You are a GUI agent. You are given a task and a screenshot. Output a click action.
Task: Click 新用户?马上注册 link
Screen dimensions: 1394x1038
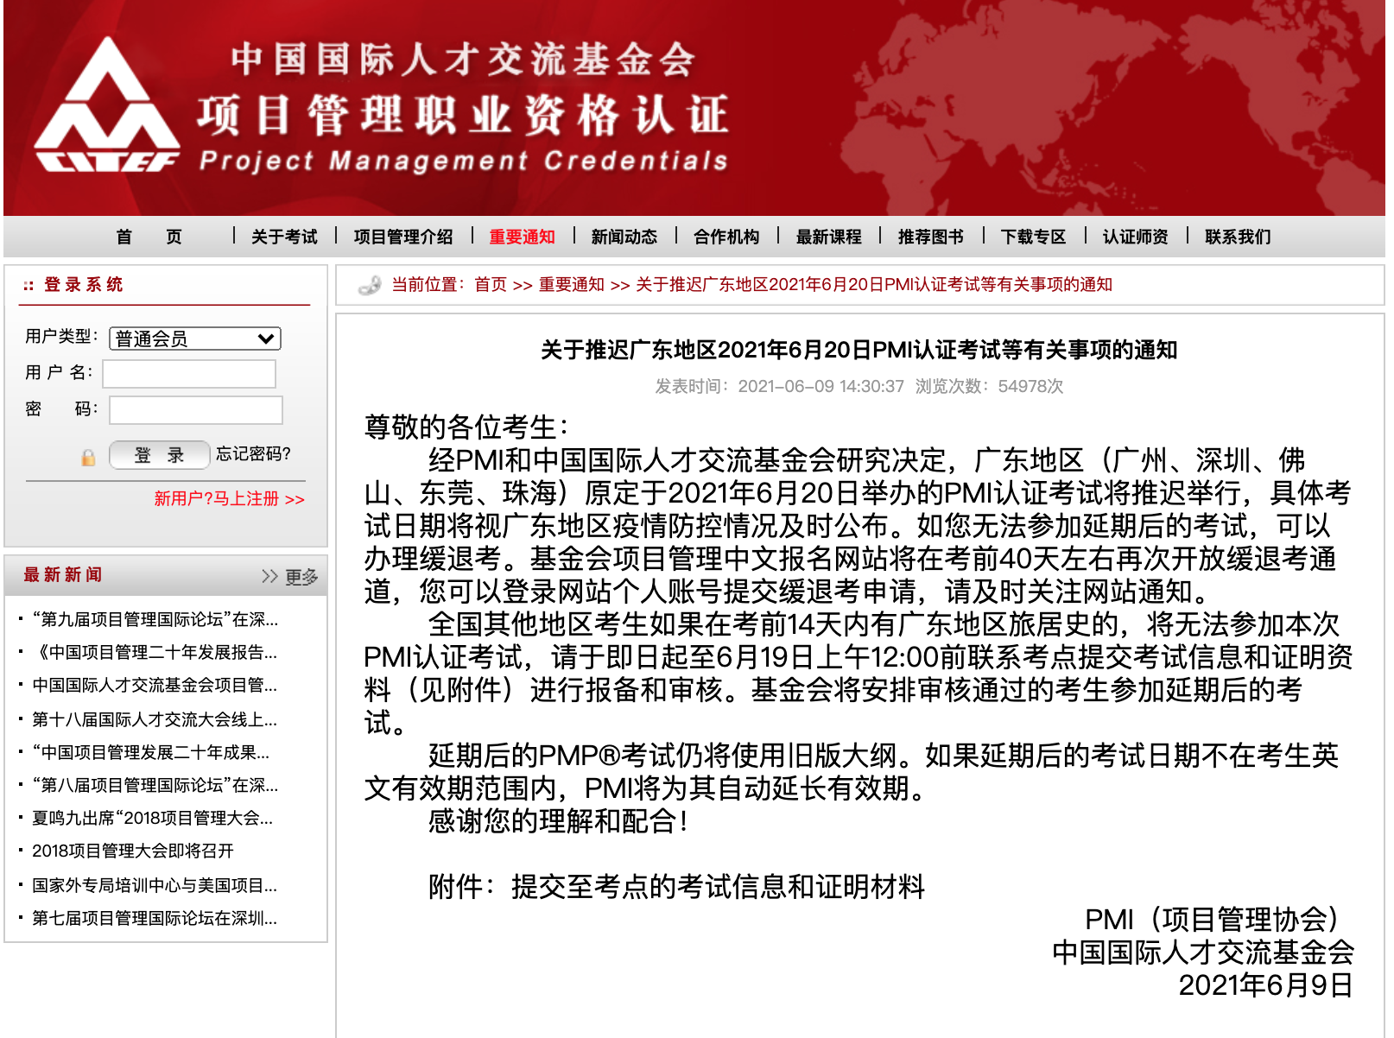click(229, 499)
